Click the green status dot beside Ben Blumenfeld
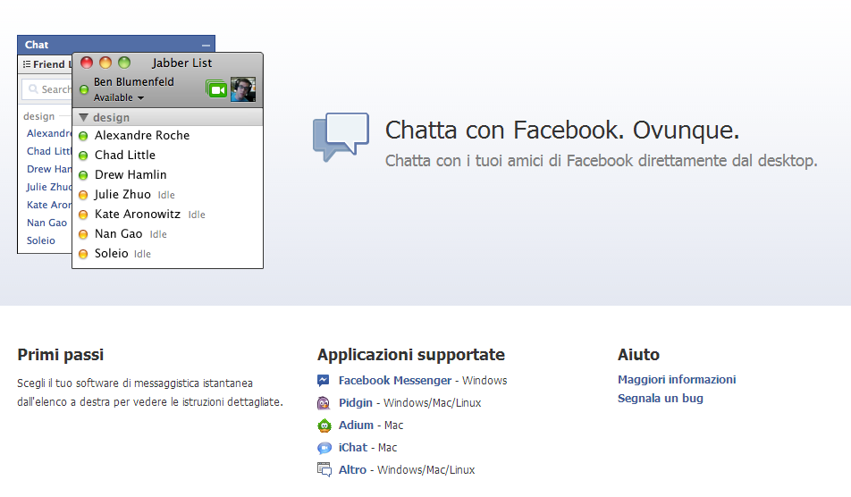 point(84,89)
